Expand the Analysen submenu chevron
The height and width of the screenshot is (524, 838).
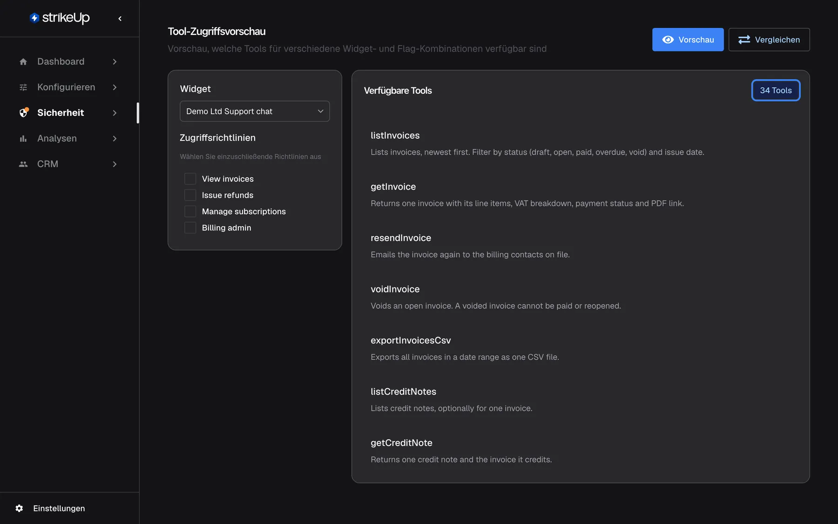click(x=115, y=138)
